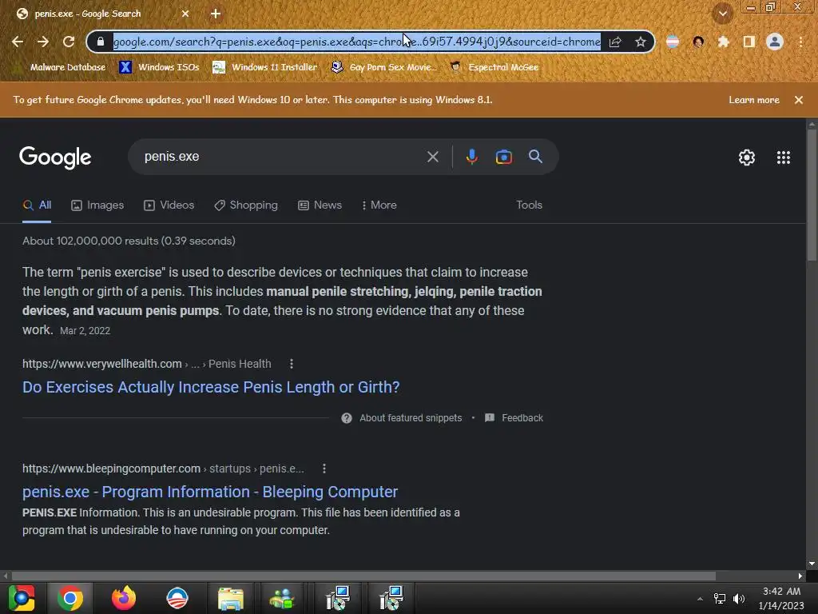This screenshot has height=614, width=818.
Task: Open the Chrome three-dot menu
Action: pos(800,42)
